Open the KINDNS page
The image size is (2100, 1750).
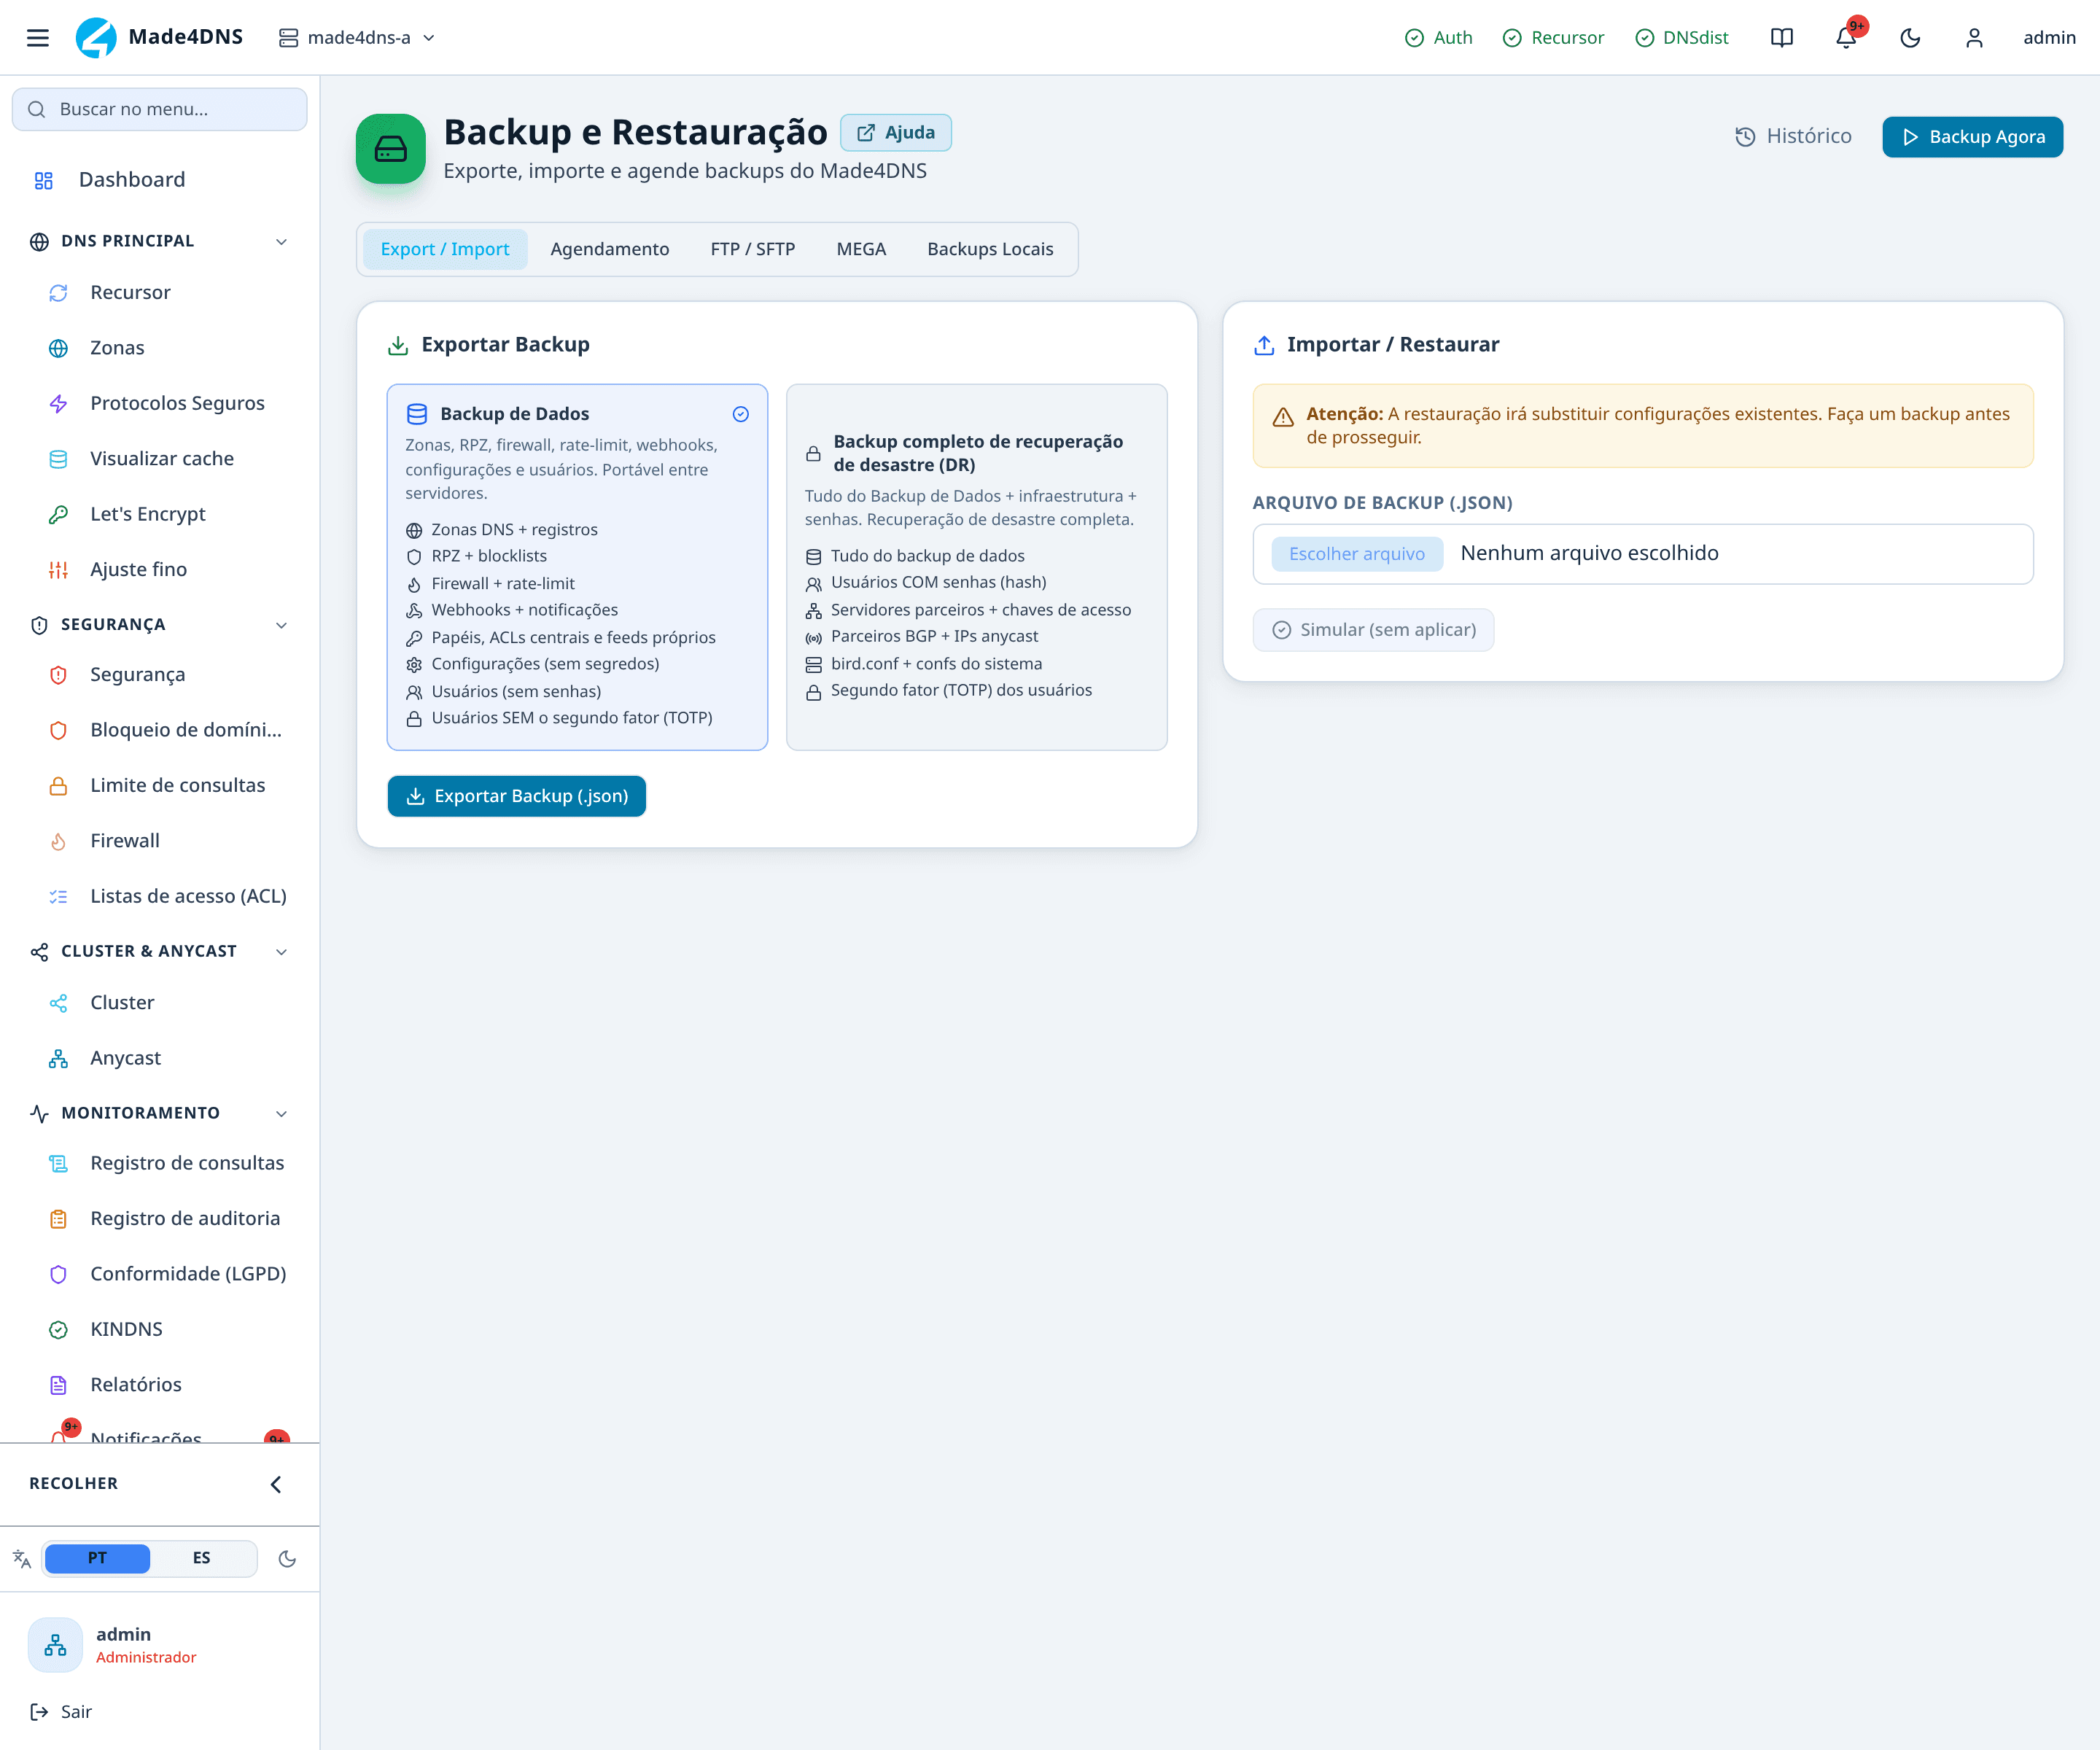click(x=160, y=1330)
